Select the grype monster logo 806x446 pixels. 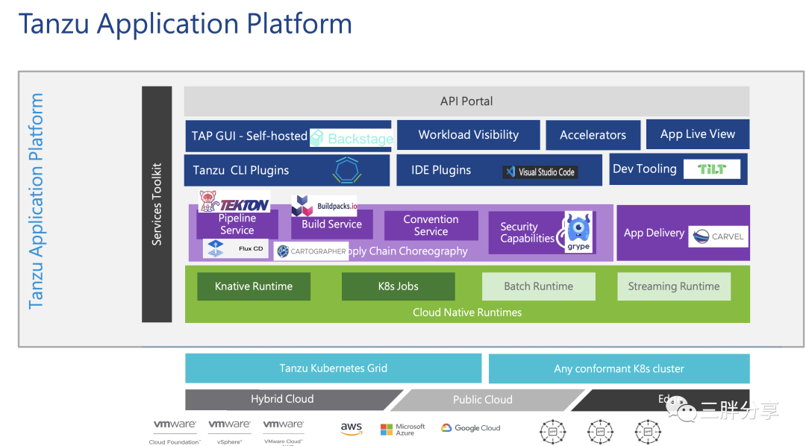click(579, 231)
